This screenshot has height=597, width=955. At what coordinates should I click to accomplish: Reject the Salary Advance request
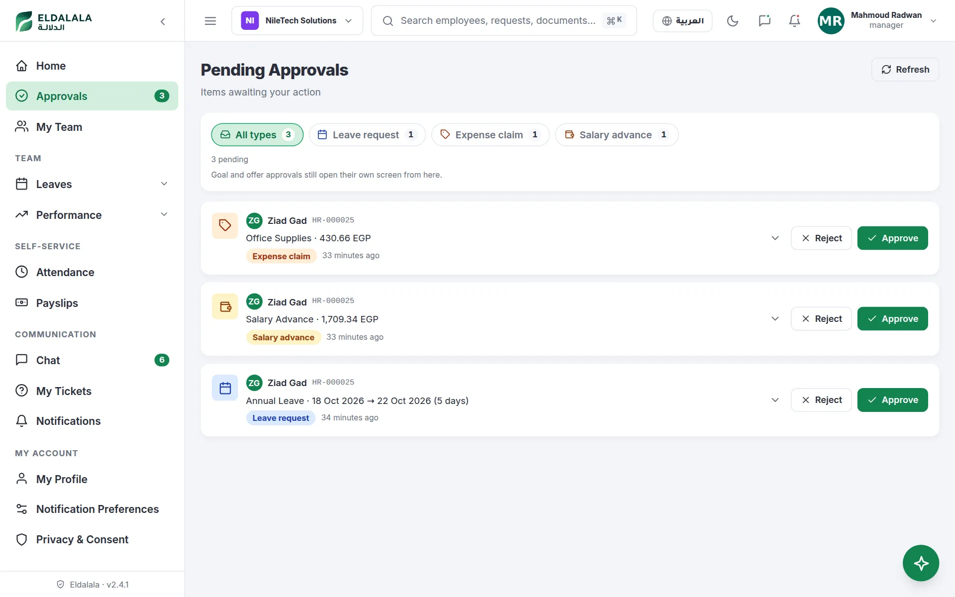coord(821,319)
